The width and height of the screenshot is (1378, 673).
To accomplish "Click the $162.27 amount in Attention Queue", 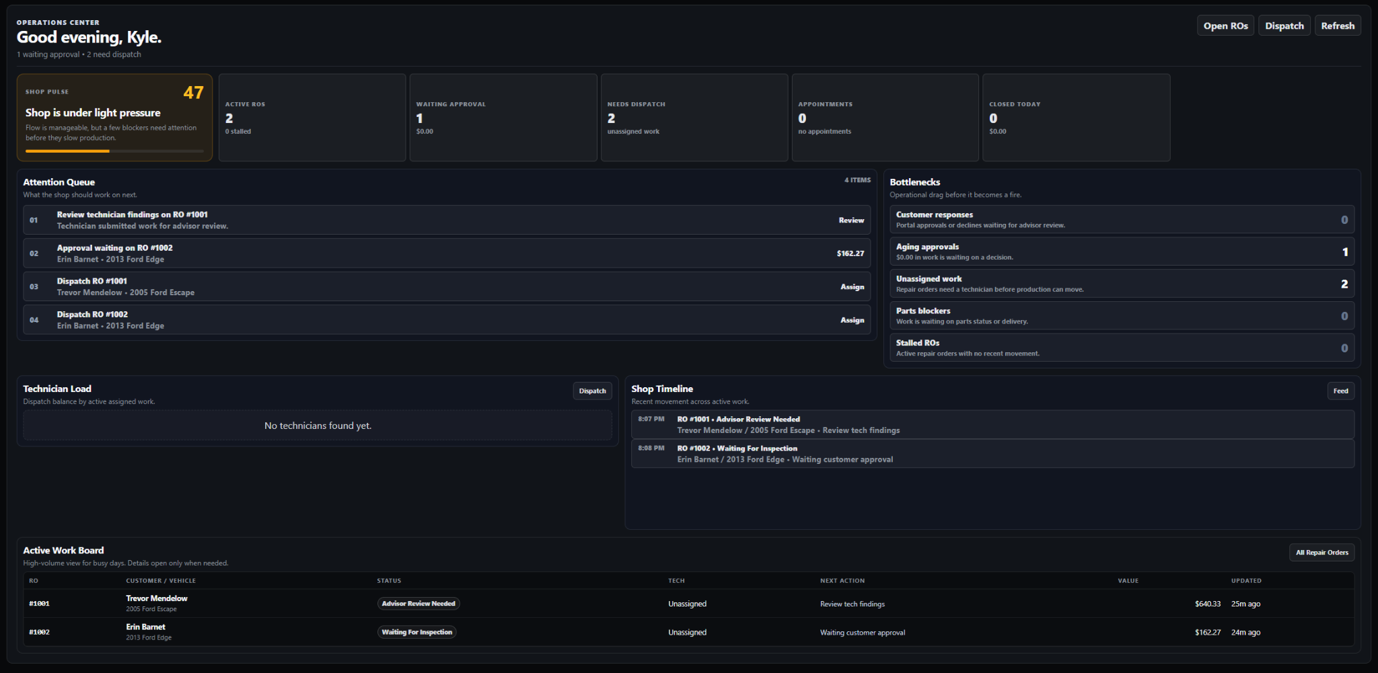I will (850, 253).
